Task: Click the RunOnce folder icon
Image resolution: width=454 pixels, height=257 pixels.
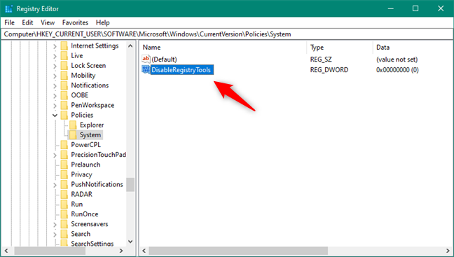Action: point(64,214)
